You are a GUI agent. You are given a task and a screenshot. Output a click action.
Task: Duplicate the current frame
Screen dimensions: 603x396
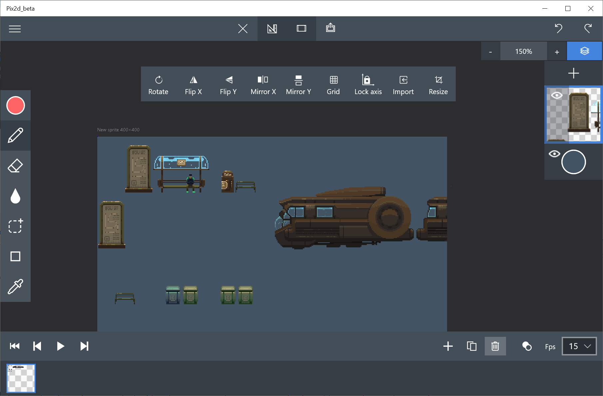471,346
